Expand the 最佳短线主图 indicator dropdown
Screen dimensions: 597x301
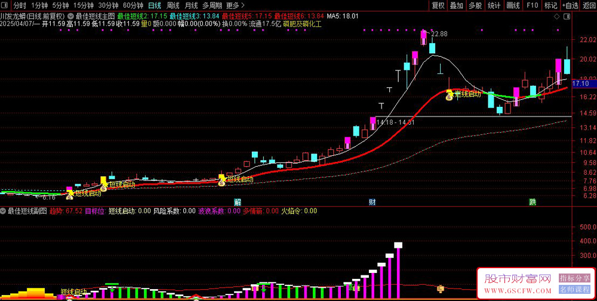click(71, 16)
